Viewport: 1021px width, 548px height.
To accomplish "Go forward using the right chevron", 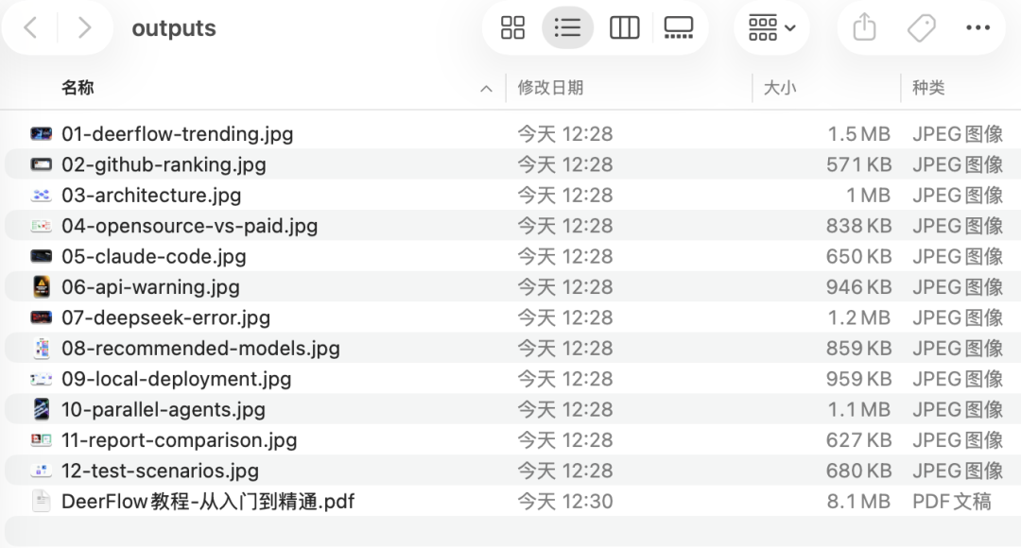I will [85, 28].
